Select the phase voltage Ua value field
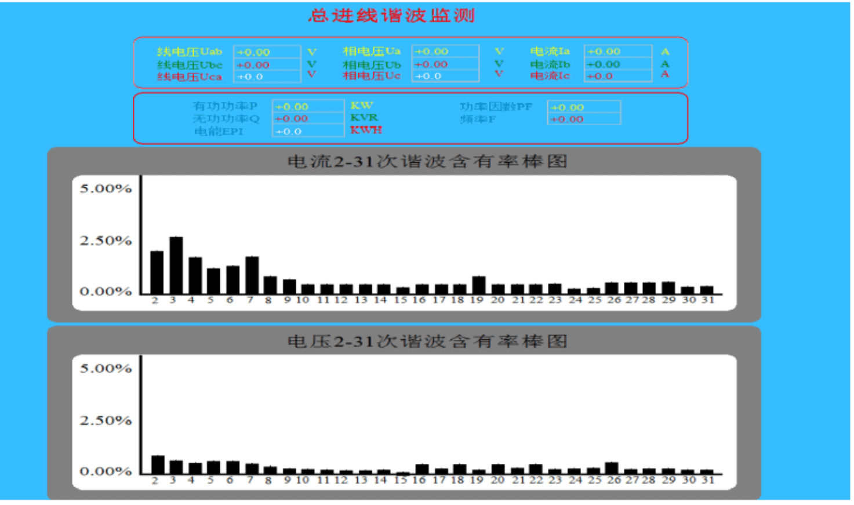Screen dimensions: 854x505 445,52
